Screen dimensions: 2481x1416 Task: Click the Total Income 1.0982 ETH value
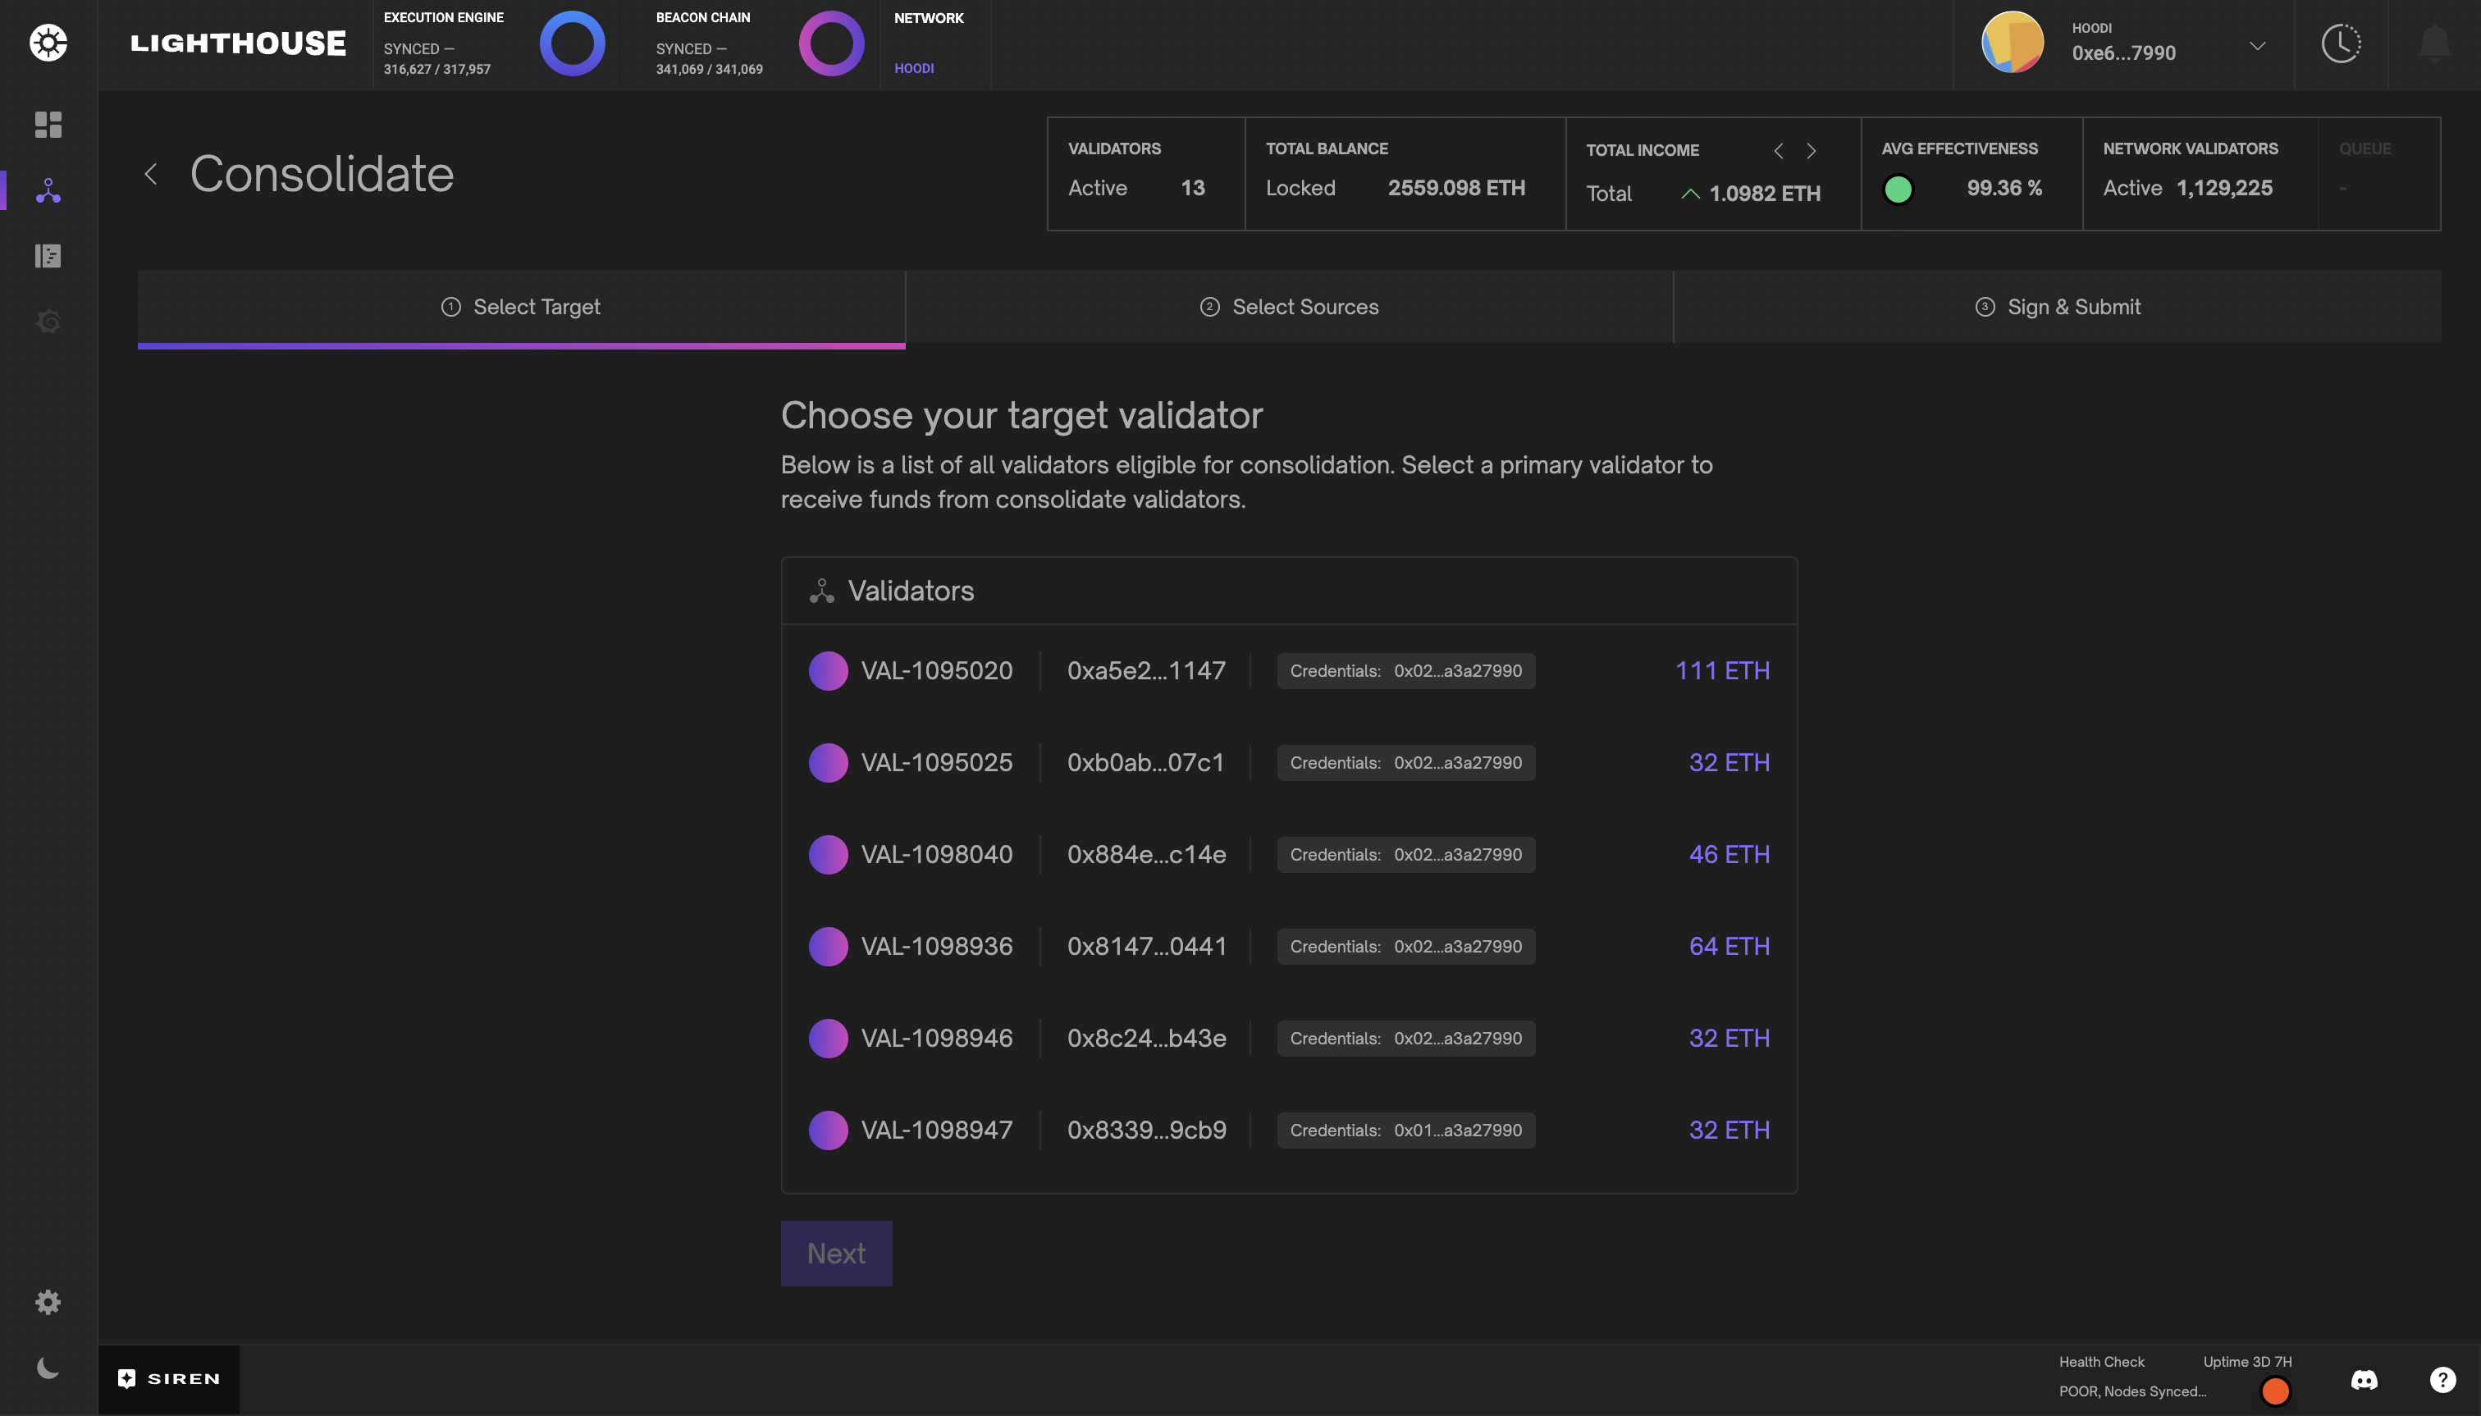1764,194
